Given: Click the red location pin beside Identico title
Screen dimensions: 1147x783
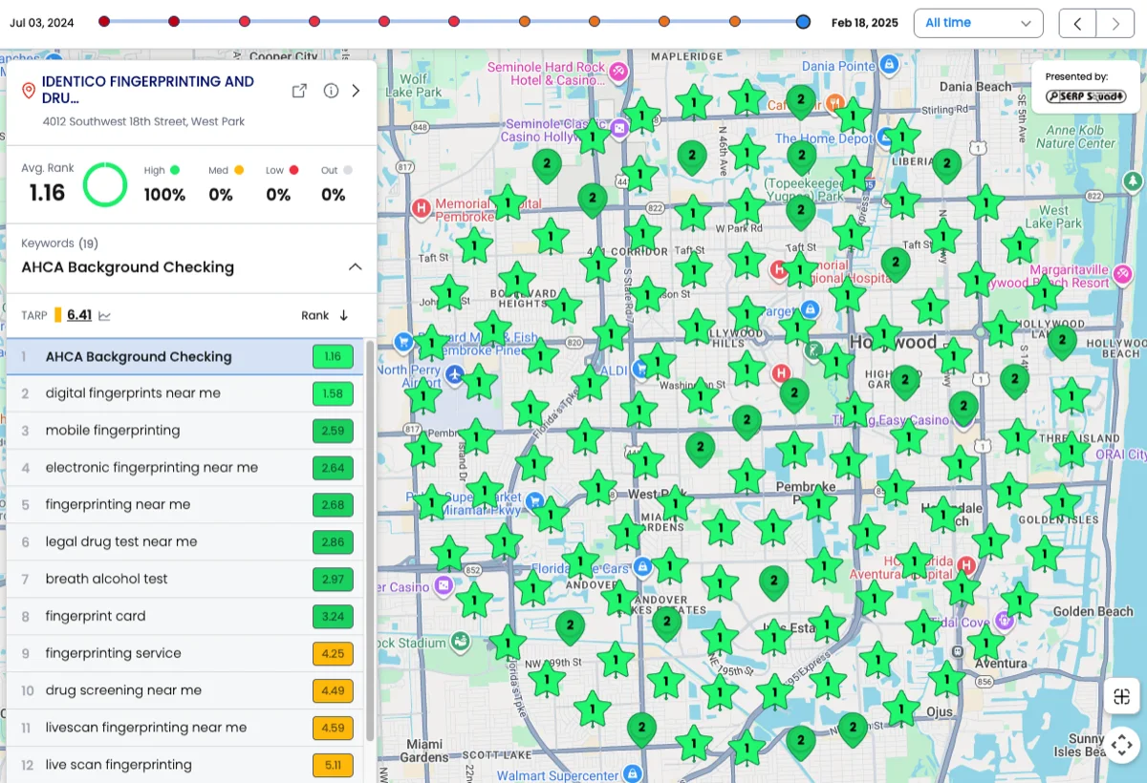Looking at the screenshot, I should point(29,91).
